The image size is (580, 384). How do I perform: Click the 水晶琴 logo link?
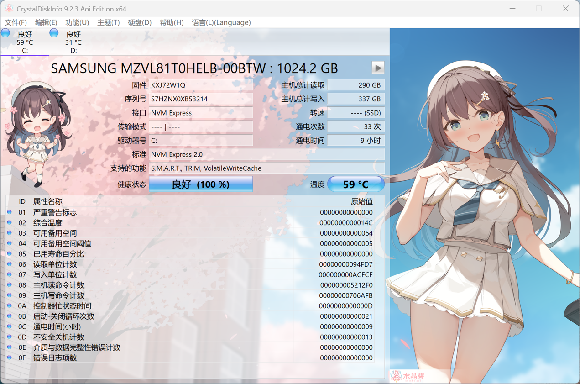pyautogui.click(x=408, y=376)
